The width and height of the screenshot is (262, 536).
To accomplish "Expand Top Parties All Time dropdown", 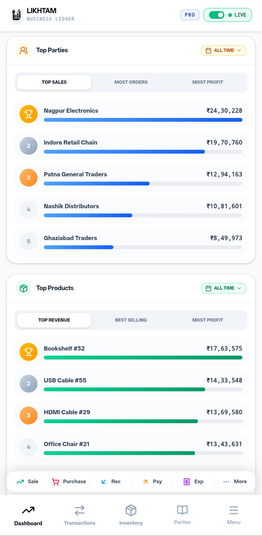I will coord(223,50).
